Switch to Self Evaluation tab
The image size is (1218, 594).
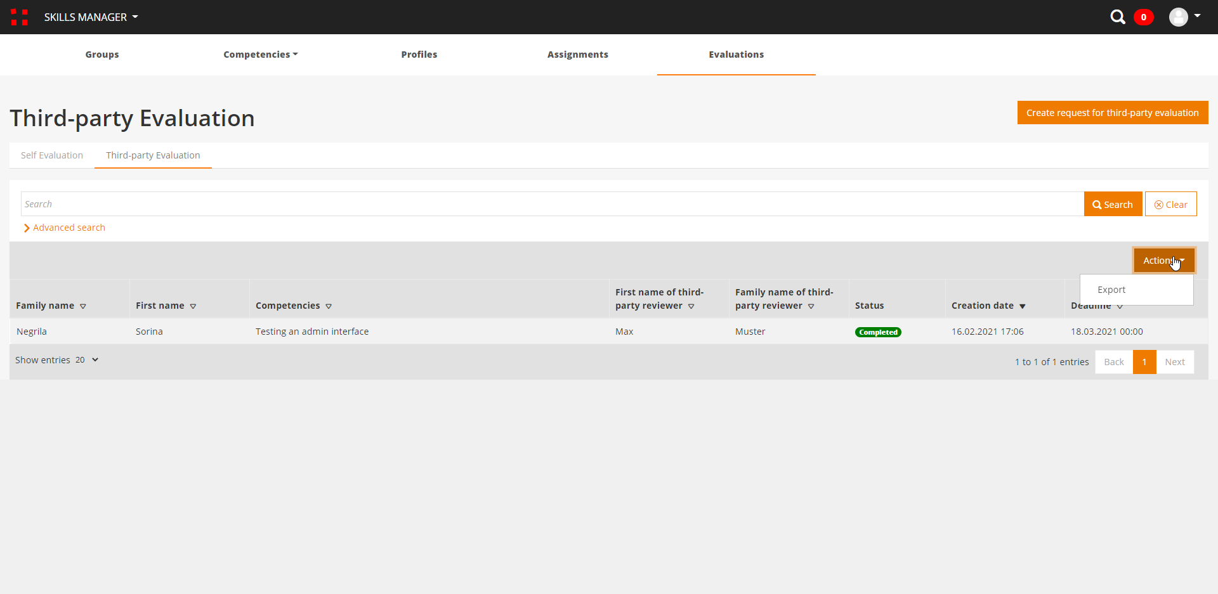tap(52, 155)
